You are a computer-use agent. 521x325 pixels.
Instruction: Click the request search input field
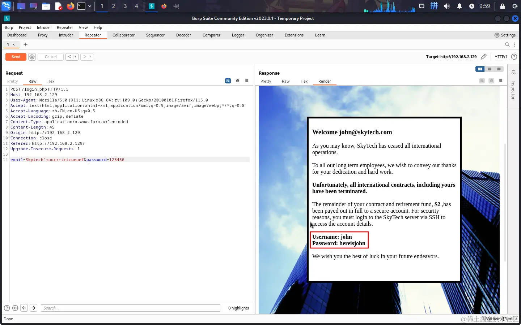(131, 308)
